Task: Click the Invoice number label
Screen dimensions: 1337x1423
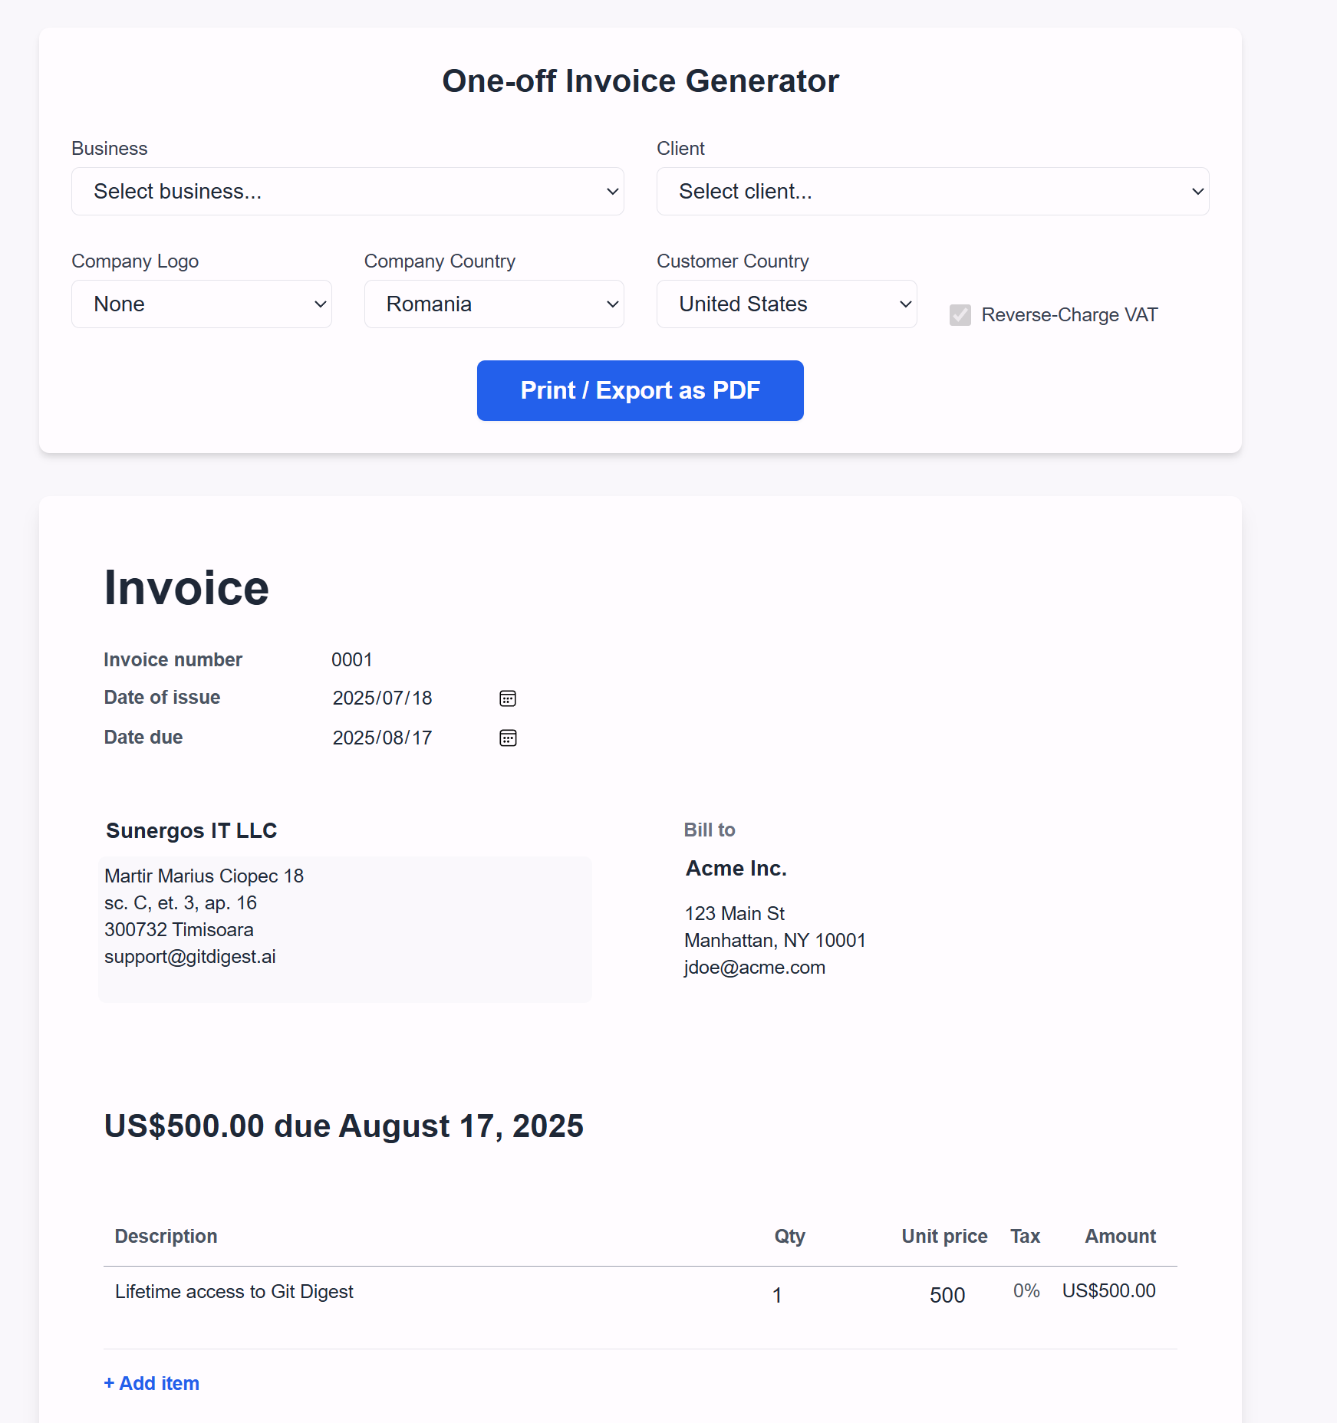Action: [173, 660]
